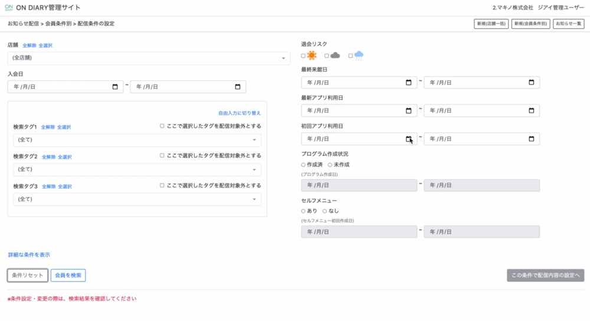Open the 検索タグ3 dropdown
This screenshot has width=590, height=321.
click(137, 199)
